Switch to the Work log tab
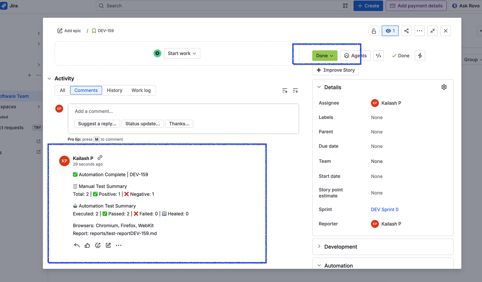The height and width of the screenshot is (282, 482). 141,90
